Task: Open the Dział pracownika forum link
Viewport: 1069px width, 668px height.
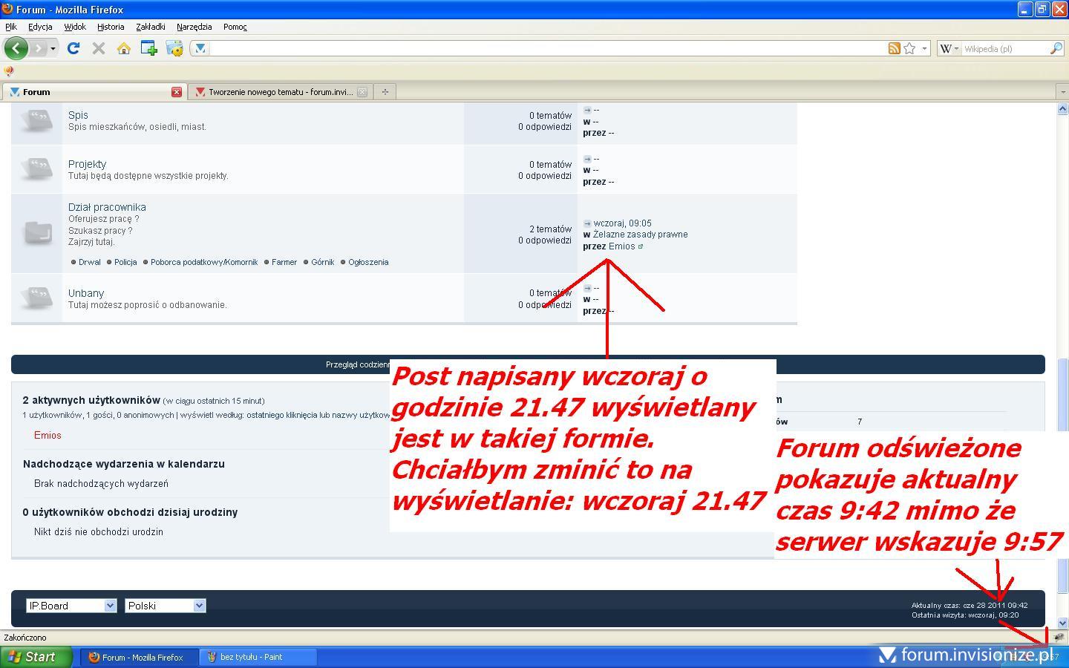Action: pos(107,207)
